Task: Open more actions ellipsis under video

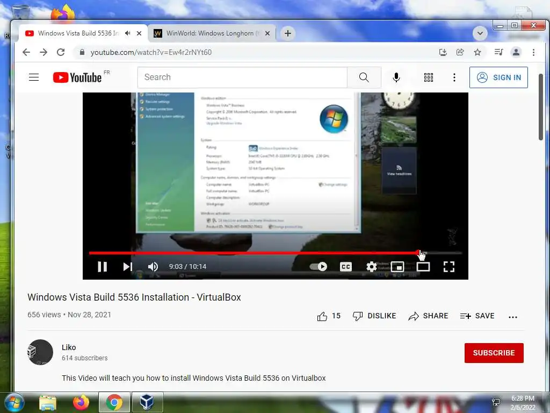Action: [513, 317]
